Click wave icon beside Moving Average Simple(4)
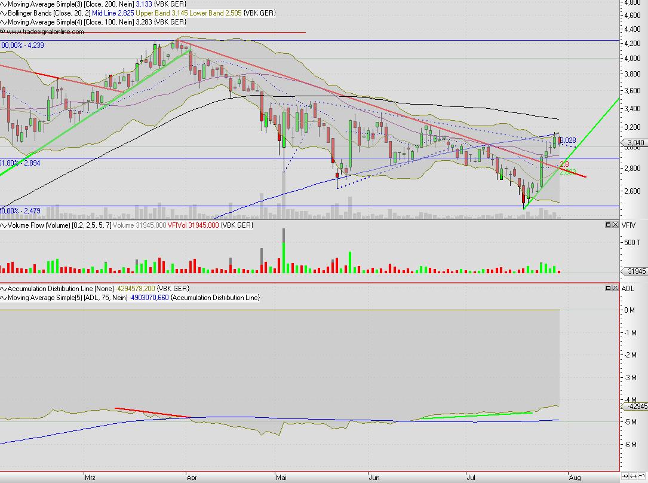This screenshot has height=483, width=648. (4, 22)
